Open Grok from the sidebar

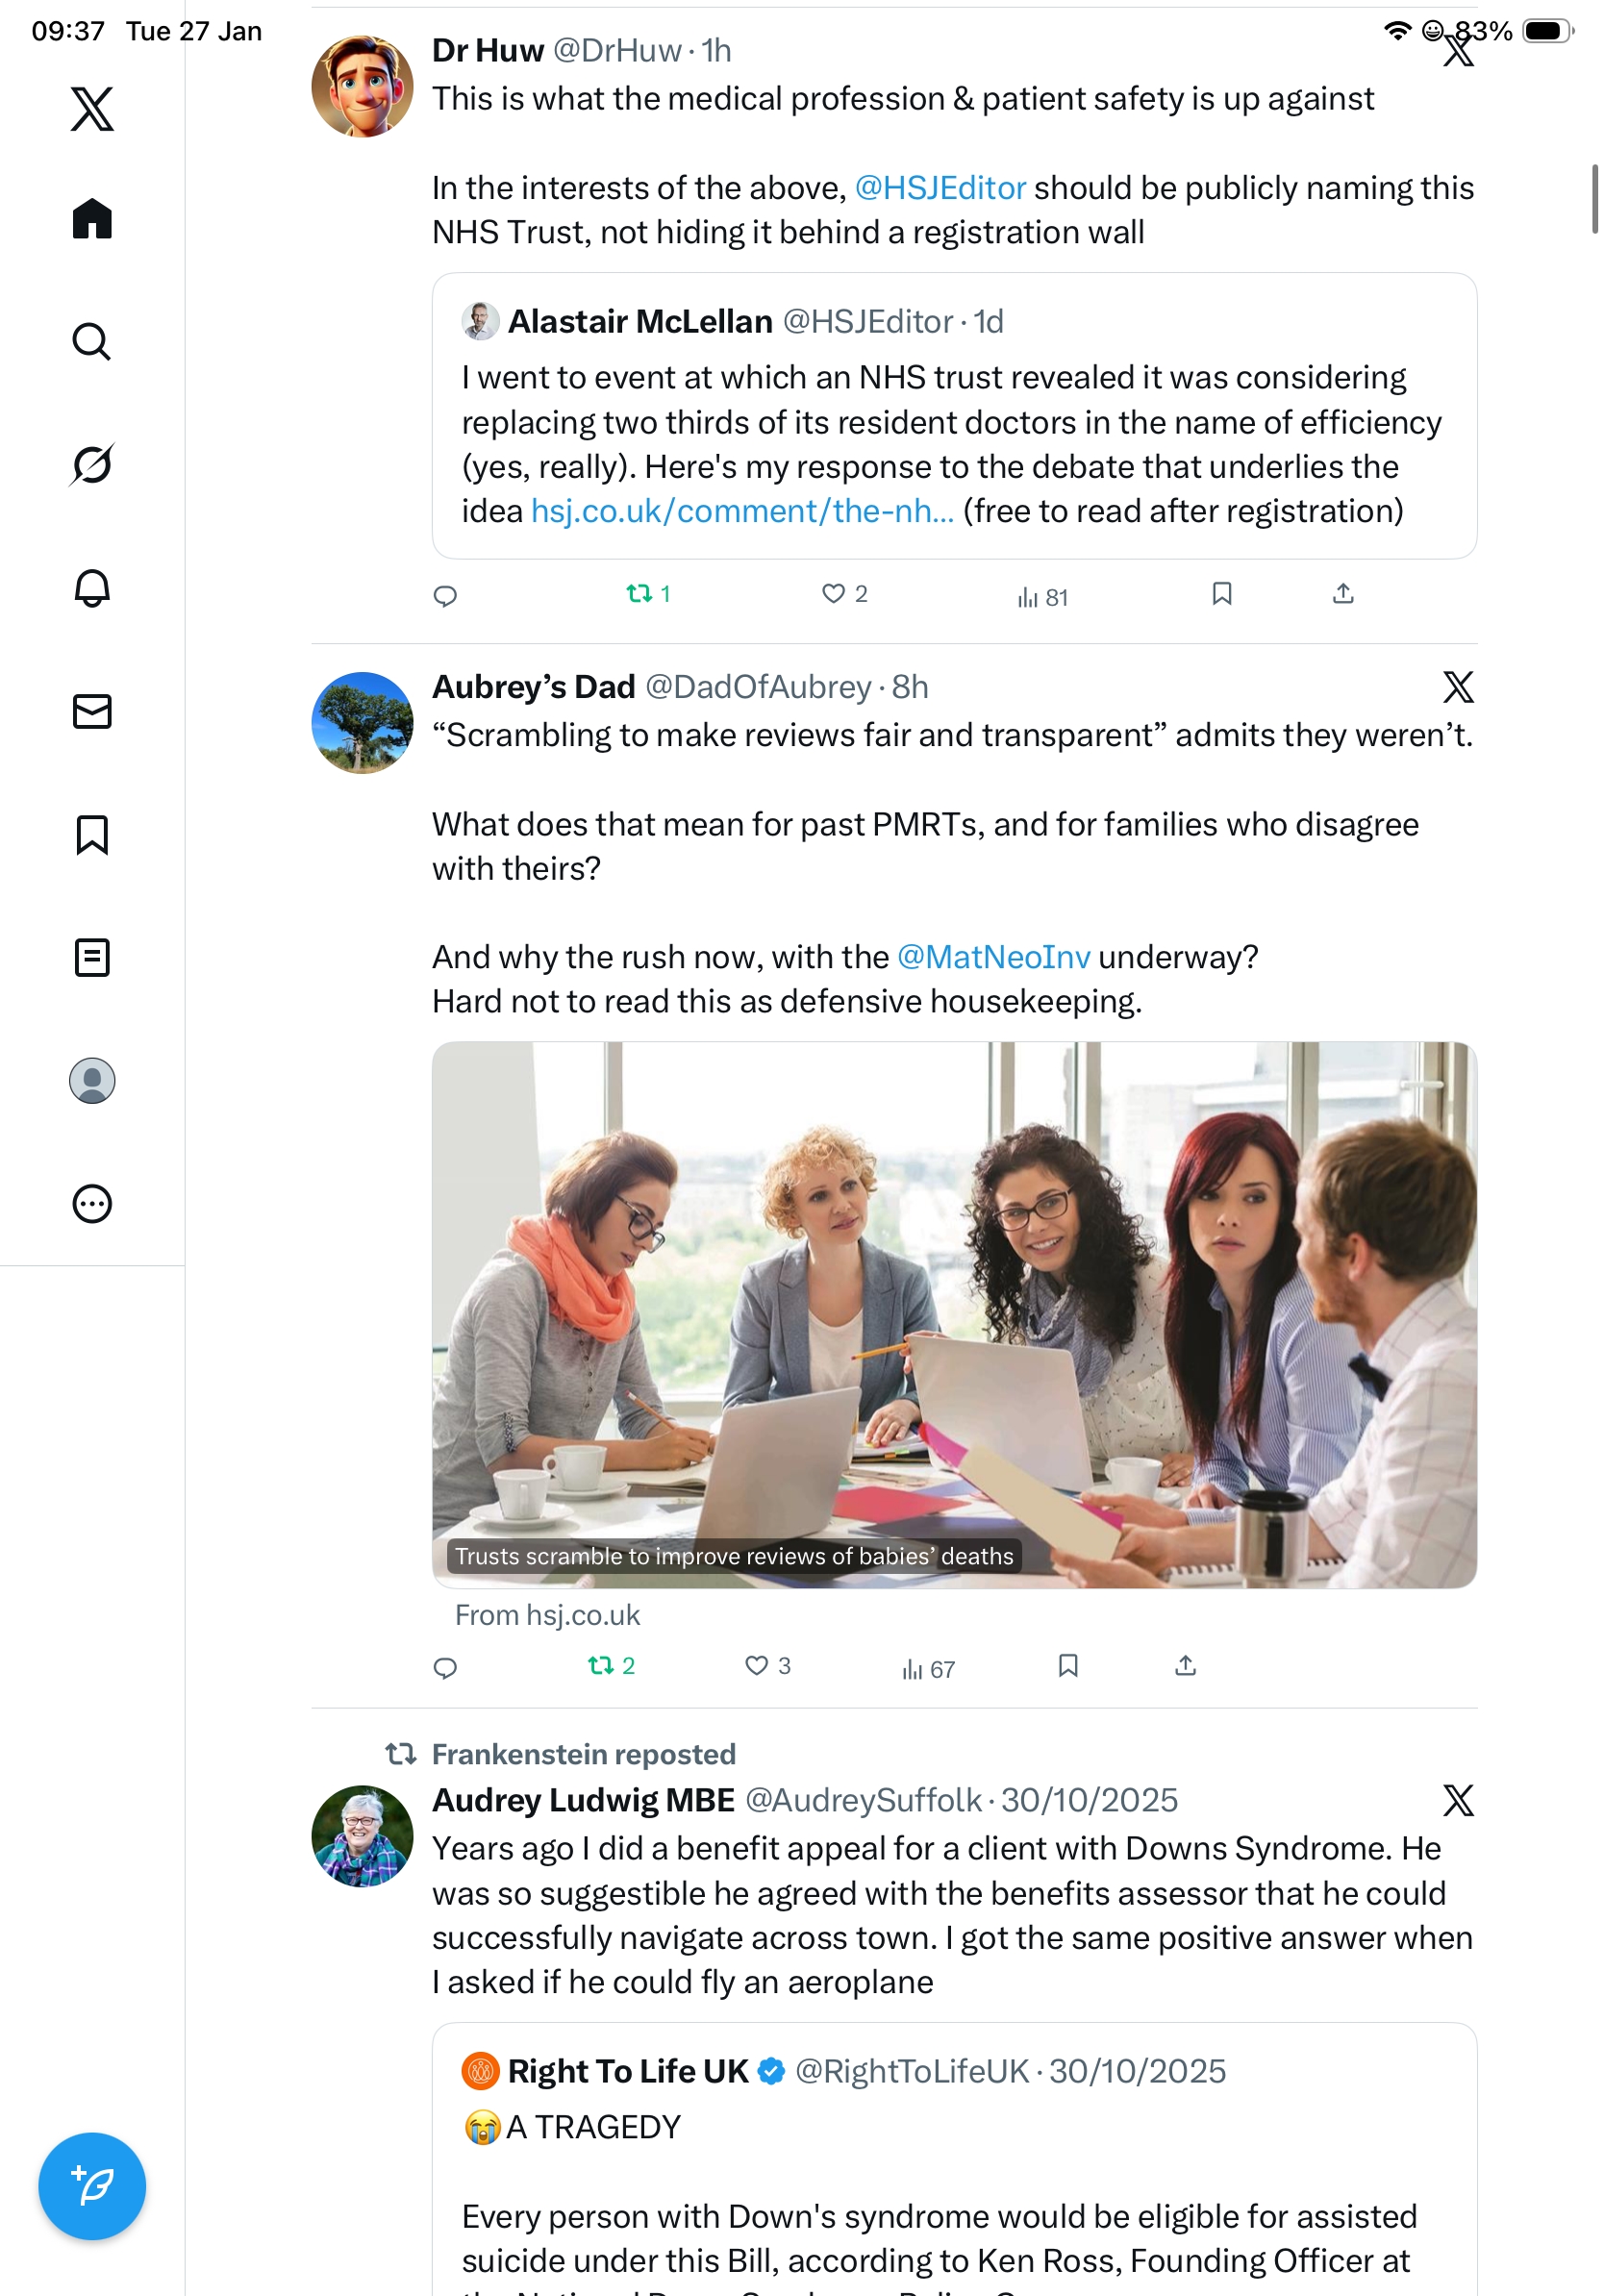coord(92,464)
